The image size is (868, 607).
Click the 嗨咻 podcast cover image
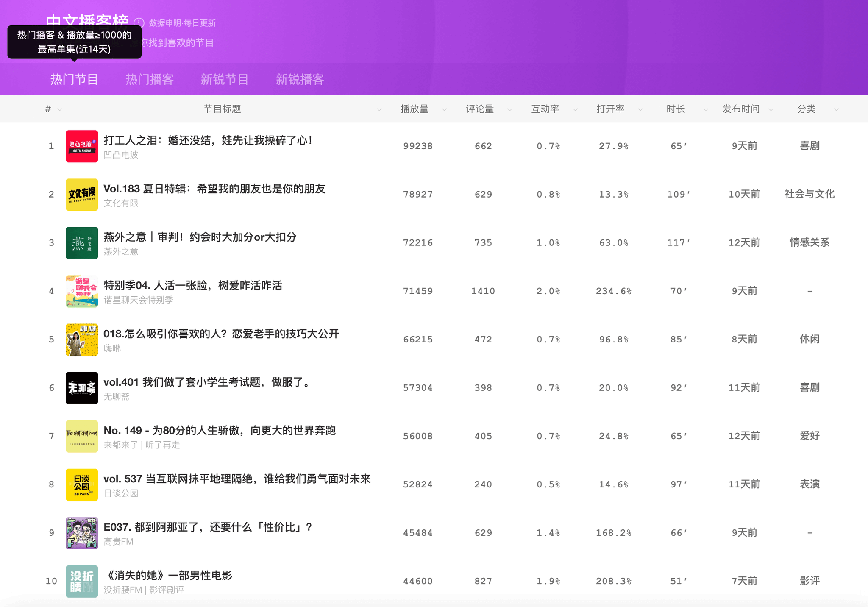82,340
